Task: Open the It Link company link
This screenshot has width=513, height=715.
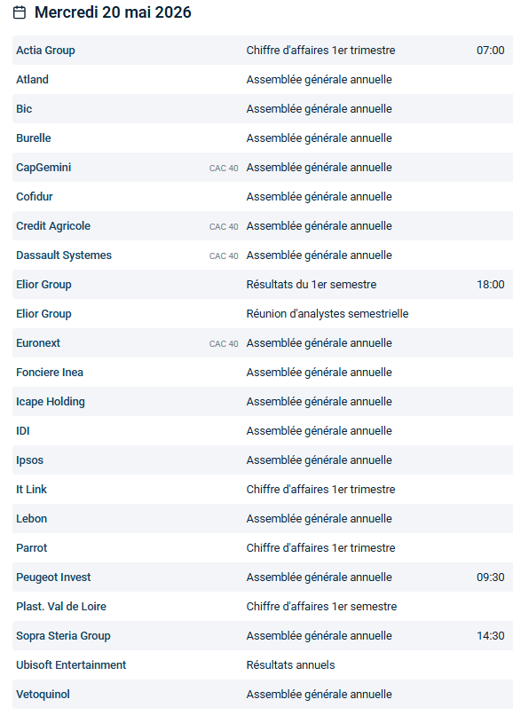Action: point(31,490)
